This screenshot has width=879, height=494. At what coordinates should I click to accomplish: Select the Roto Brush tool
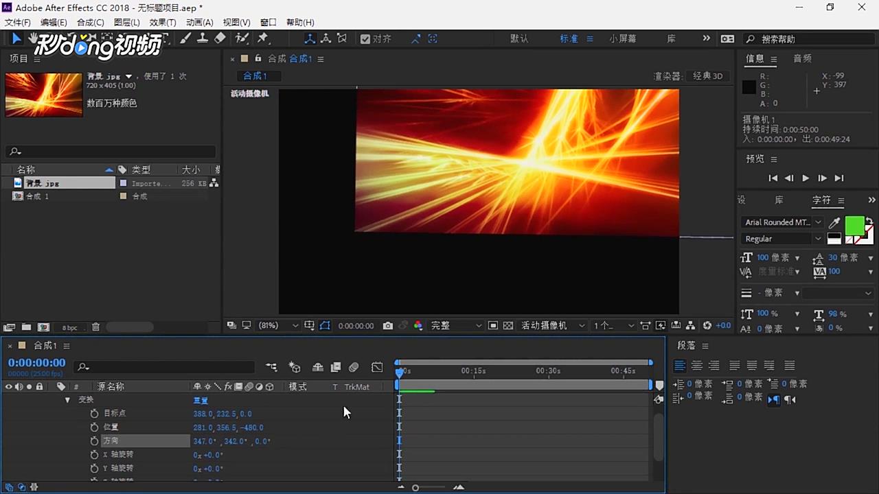tap(242, 38)
